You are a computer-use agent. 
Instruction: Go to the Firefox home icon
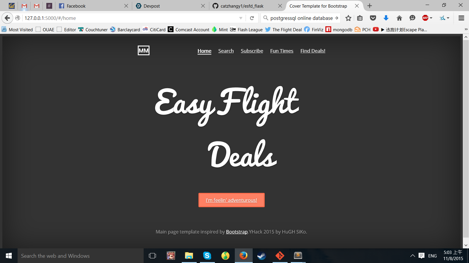[399, 18]
